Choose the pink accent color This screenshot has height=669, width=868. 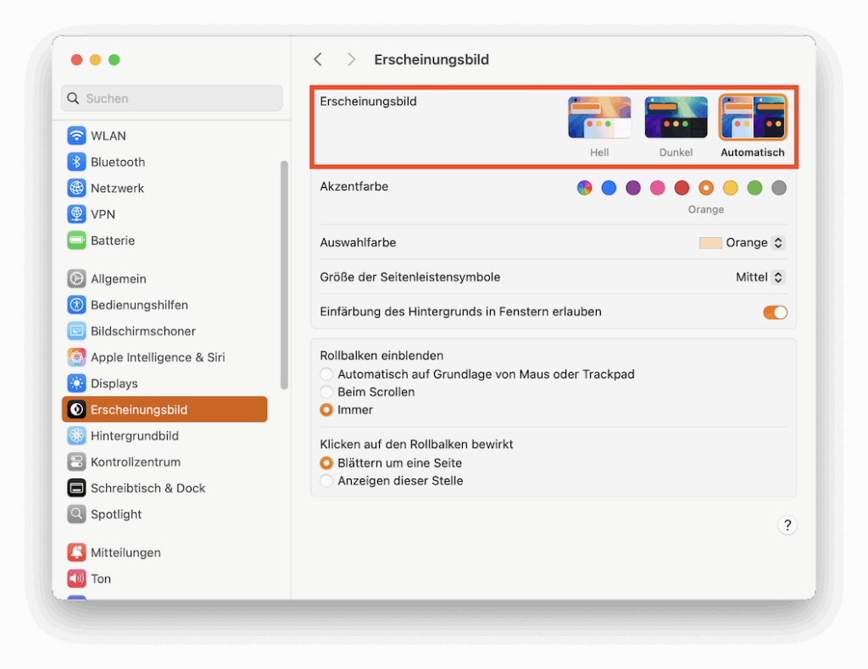[658, 188]
